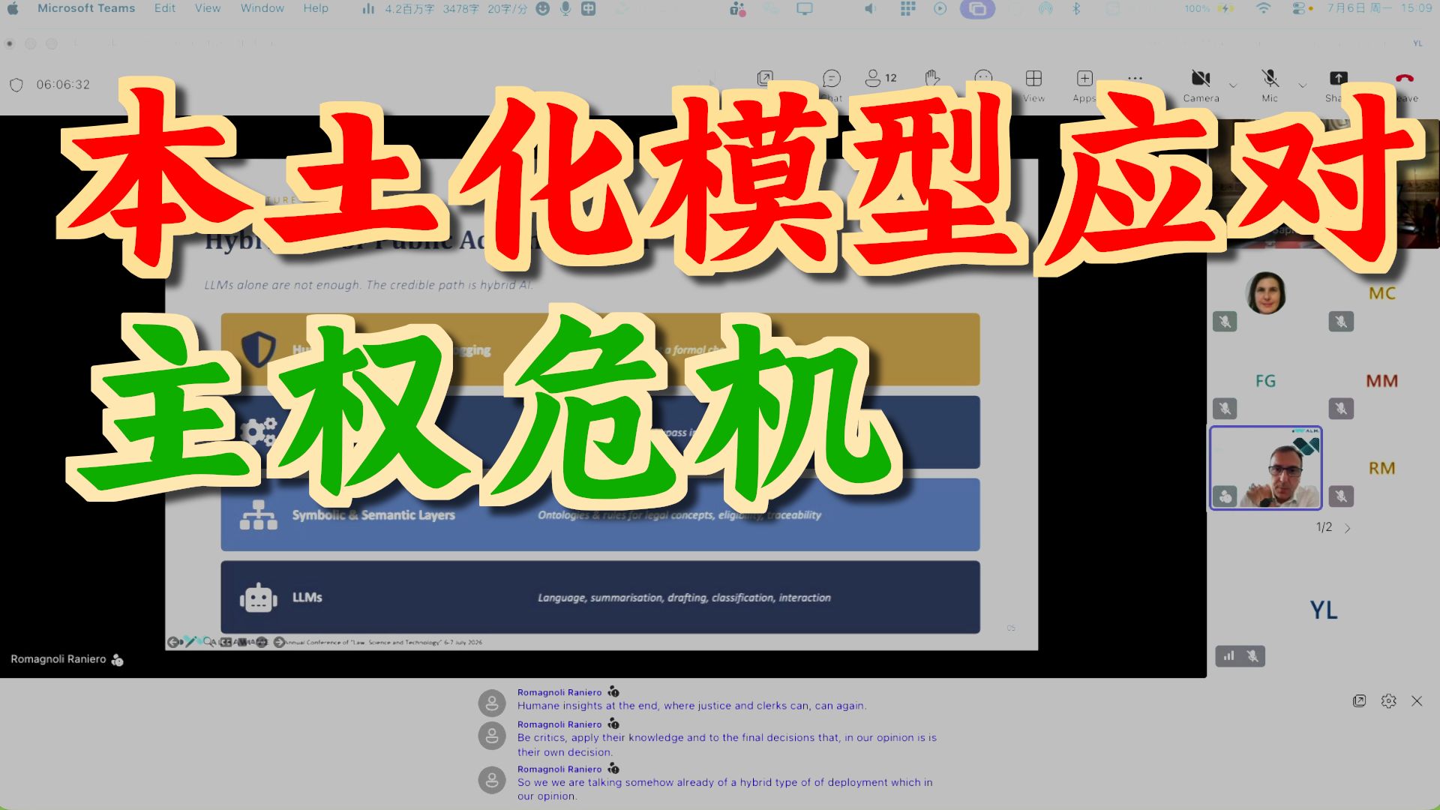Click the 'Be critics, apply their knowledge' caption

(x=727, y=745)
